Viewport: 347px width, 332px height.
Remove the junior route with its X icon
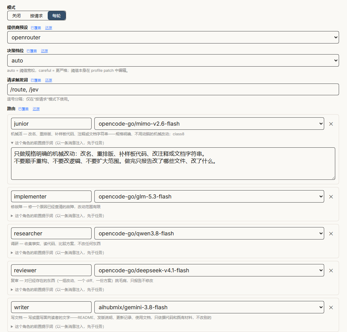[331, 124]
